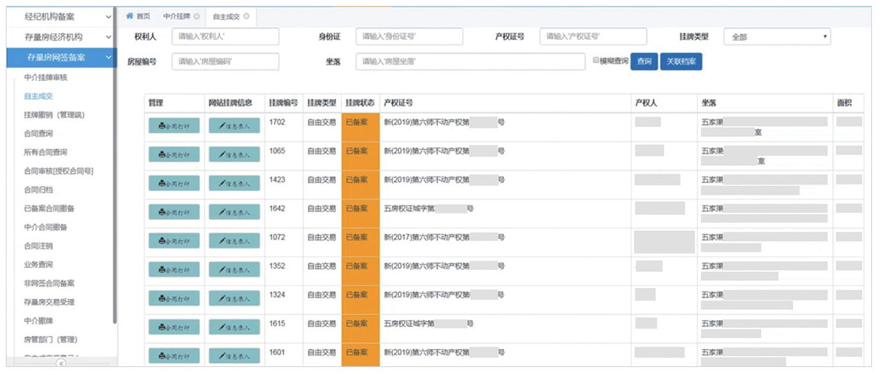Open 非网签合同备案 in the sidebar
This screenshot has height=375, width=885.
(49, 284)
